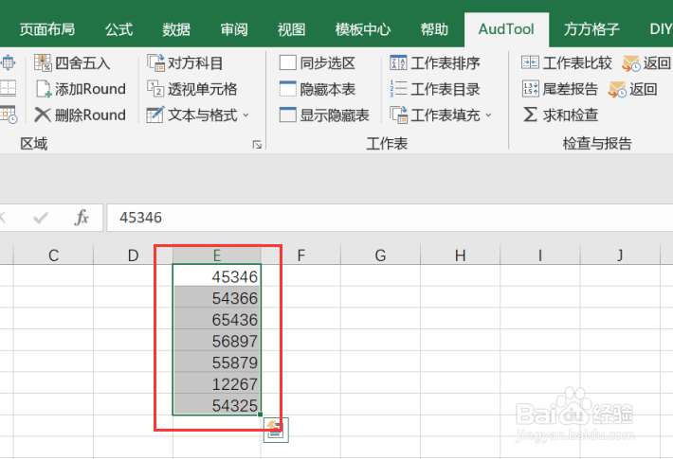Select cell containing 54366
The image size is (673, 459).
point(217,298)
